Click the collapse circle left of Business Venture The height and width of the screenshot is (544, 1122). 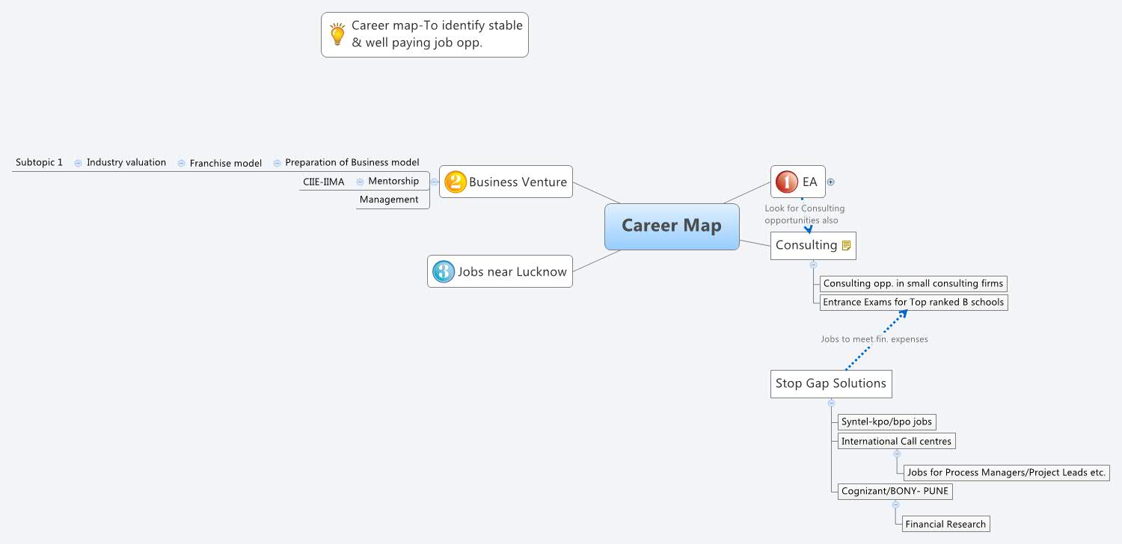tap(435, 181)
